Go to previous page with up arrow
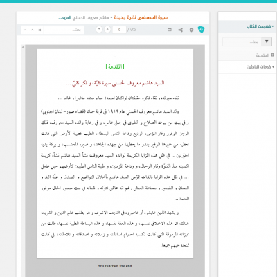The height and width of the screenshot is (277, 277). coord(107,30)
